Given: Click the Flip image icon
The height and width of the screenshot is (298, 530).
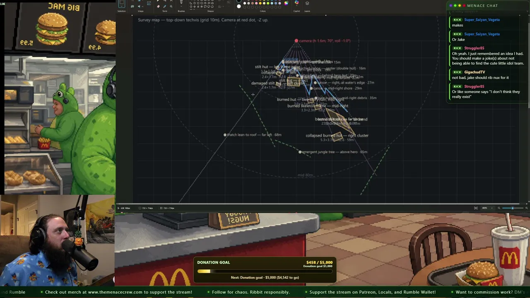Looking at the screenshot, I should pos(139,7).
